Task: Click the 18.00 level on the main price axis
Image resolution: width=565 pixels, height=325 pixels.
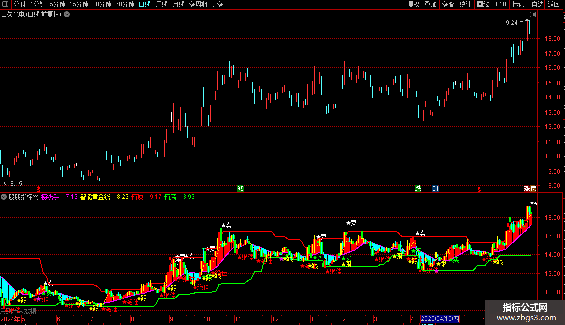Action: [552, 39]
